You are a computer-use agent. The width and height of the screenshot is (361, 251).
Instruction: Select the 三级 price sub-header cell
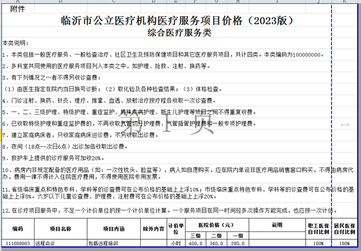tap(195, 235)
